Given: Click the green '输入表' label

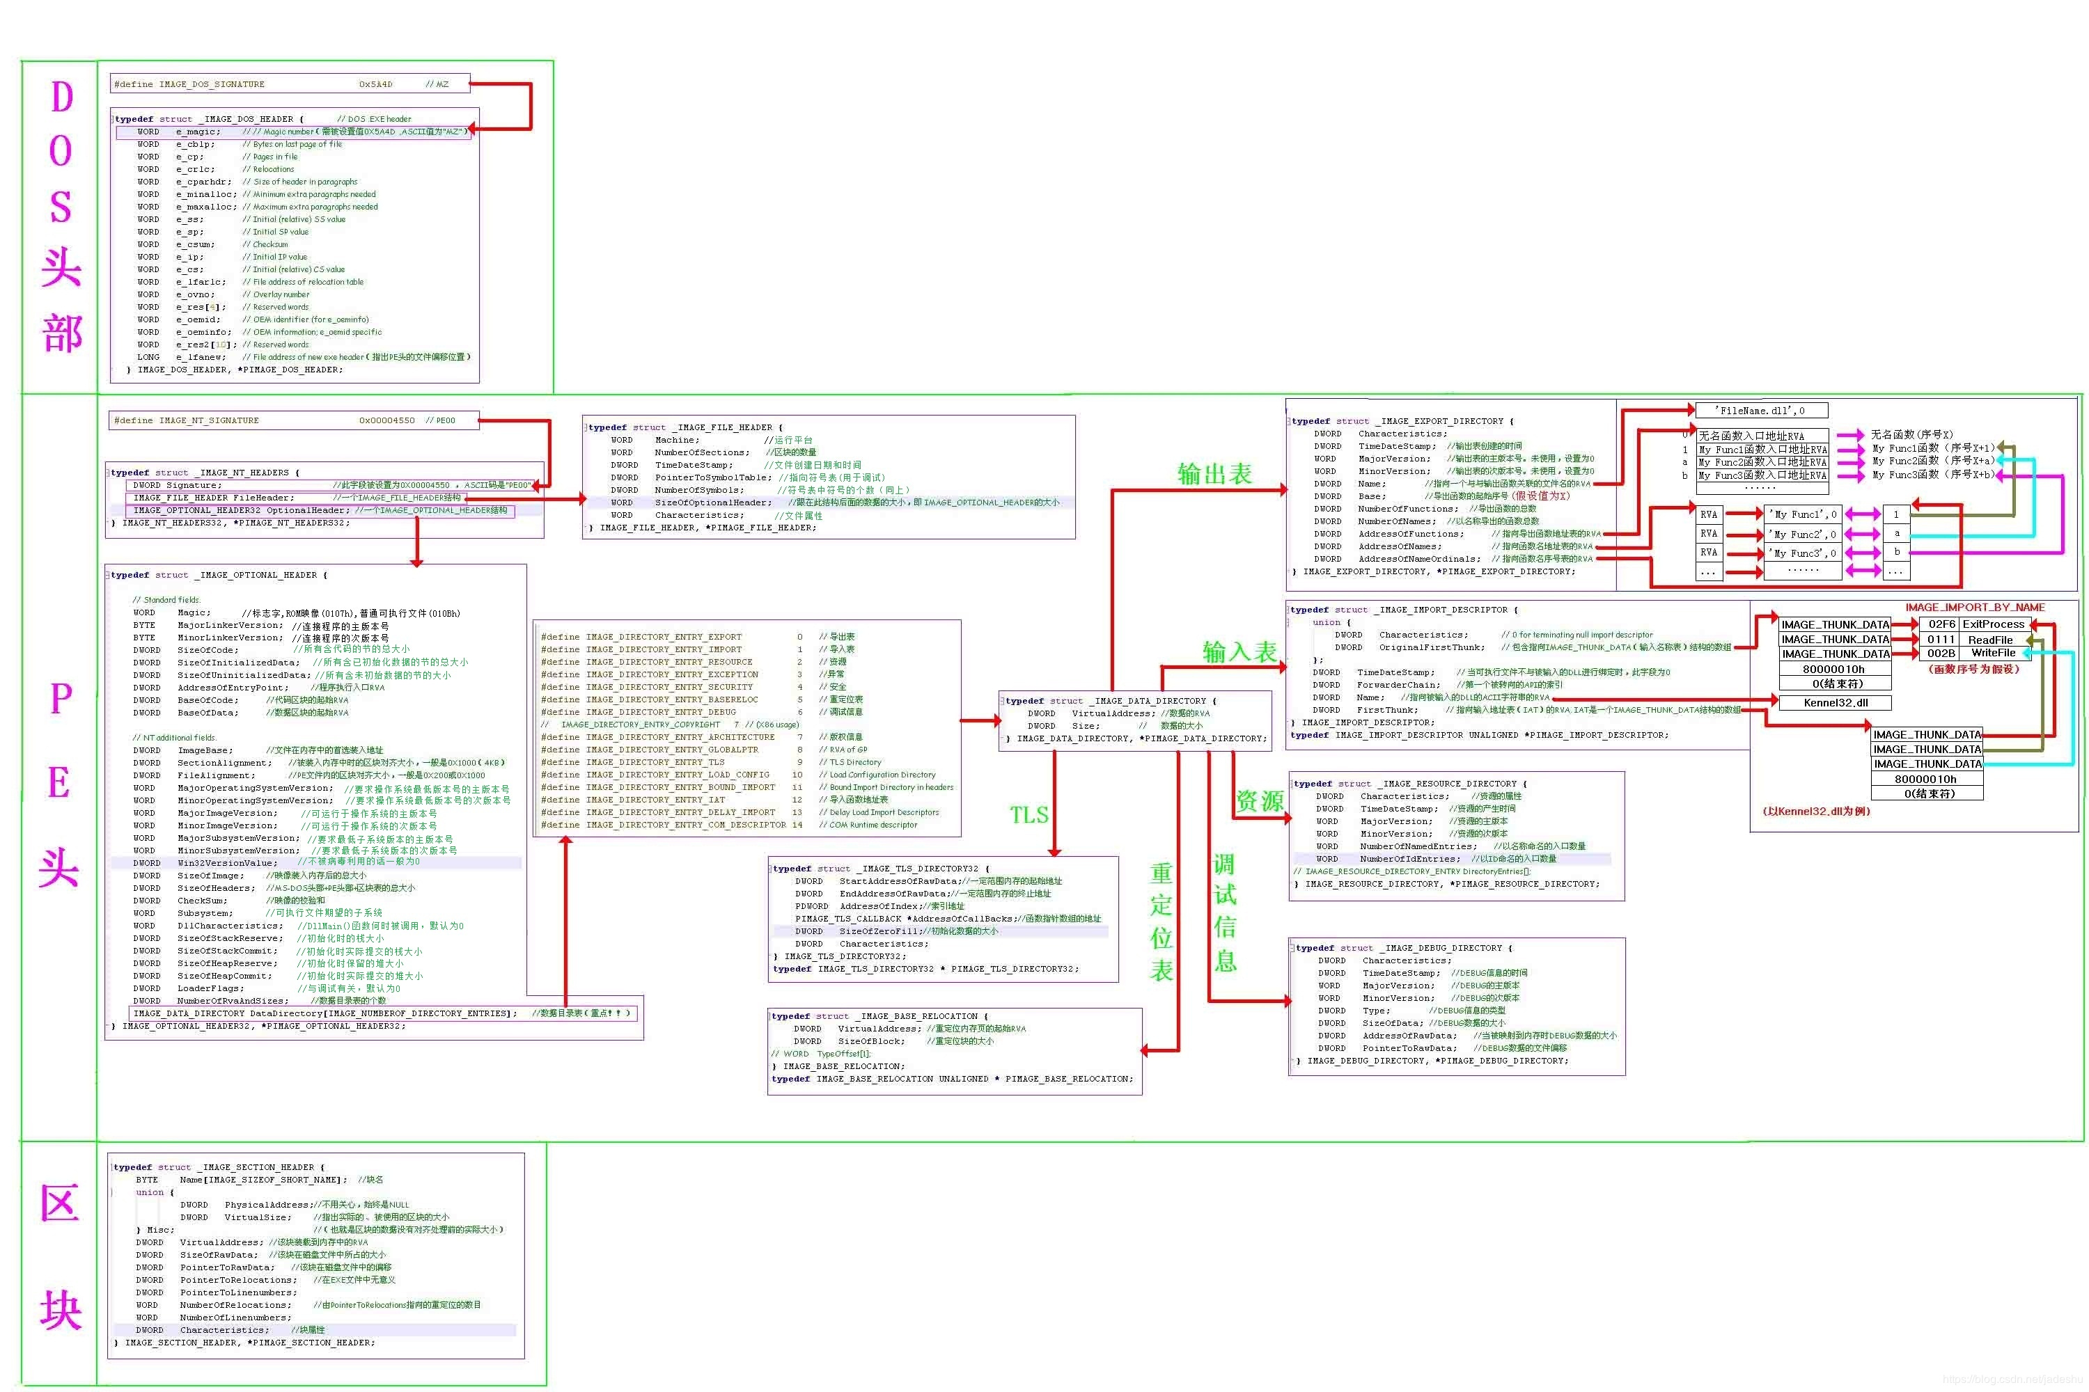Looking at the screenshot, I should click(1239, 653).
